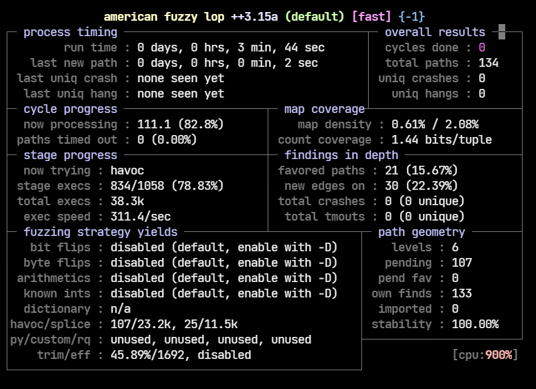Click the levels value '6'

pos(455,247)
